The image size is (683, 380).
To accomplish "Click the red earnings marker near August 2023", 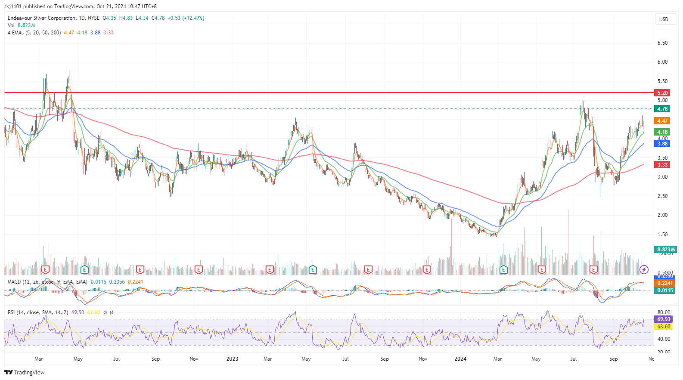I will (368, 270).
